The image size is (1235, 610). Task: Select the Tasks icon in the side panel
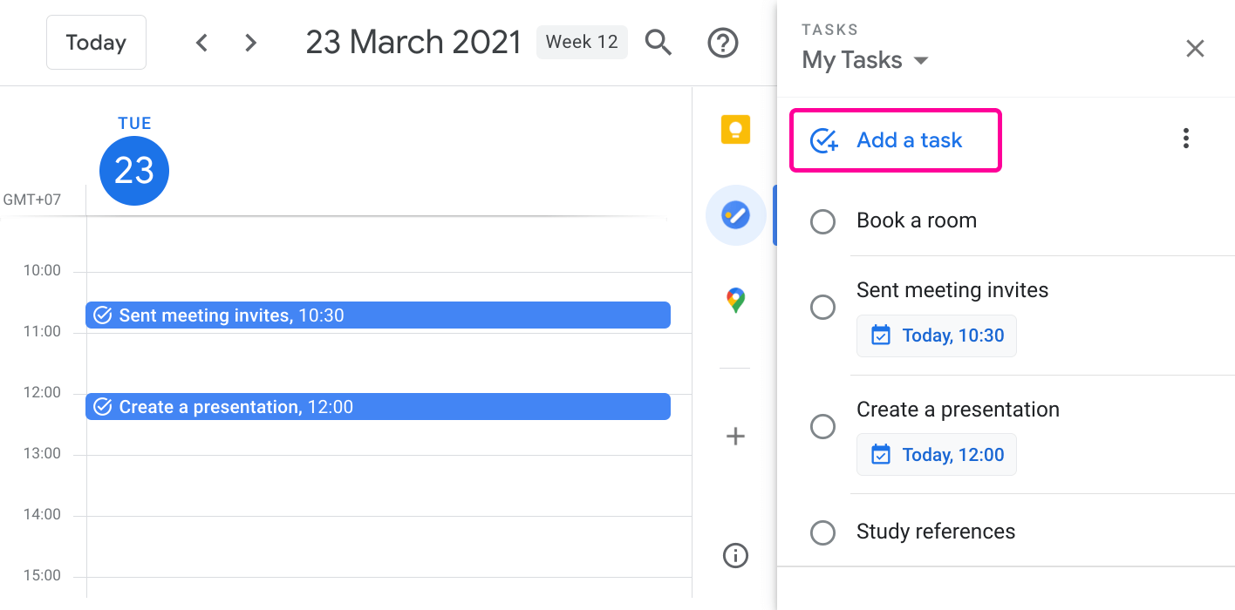coord(735,214)
